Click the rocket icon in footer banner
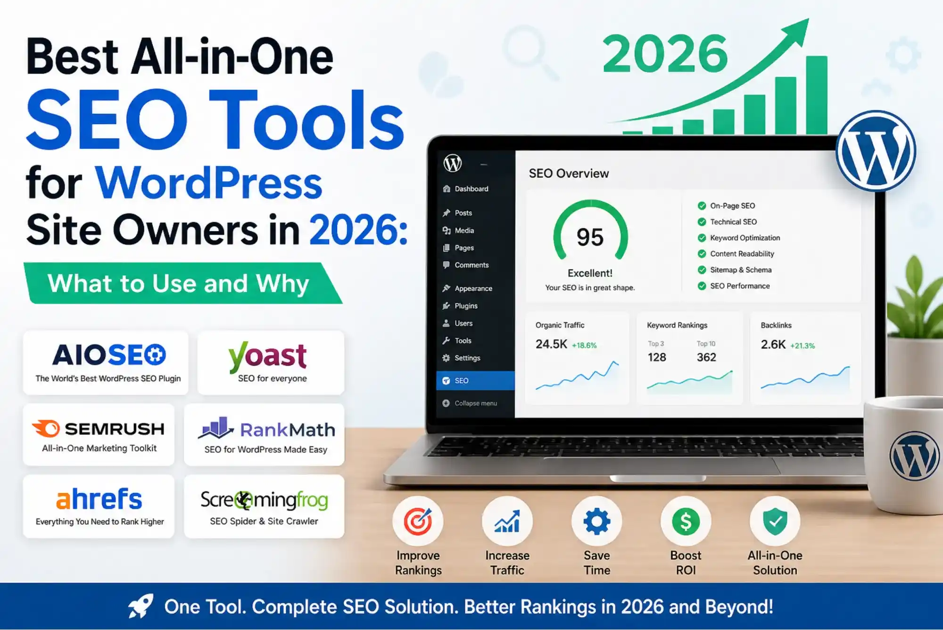The width and height of the screenshot is (943, 630). (x=141, y=606)
